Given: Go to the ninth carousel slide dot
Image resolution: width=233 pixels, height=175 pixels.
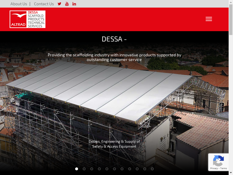Looking at the screenshot, I should click(137, 169).
